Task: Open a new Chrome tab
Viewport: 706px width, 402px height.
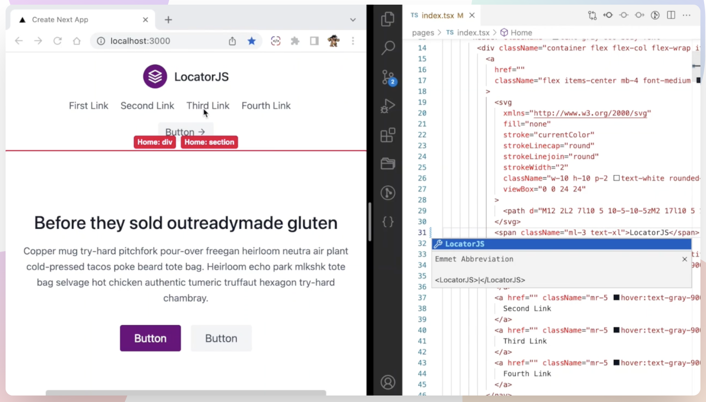Action: pos(169,19)
